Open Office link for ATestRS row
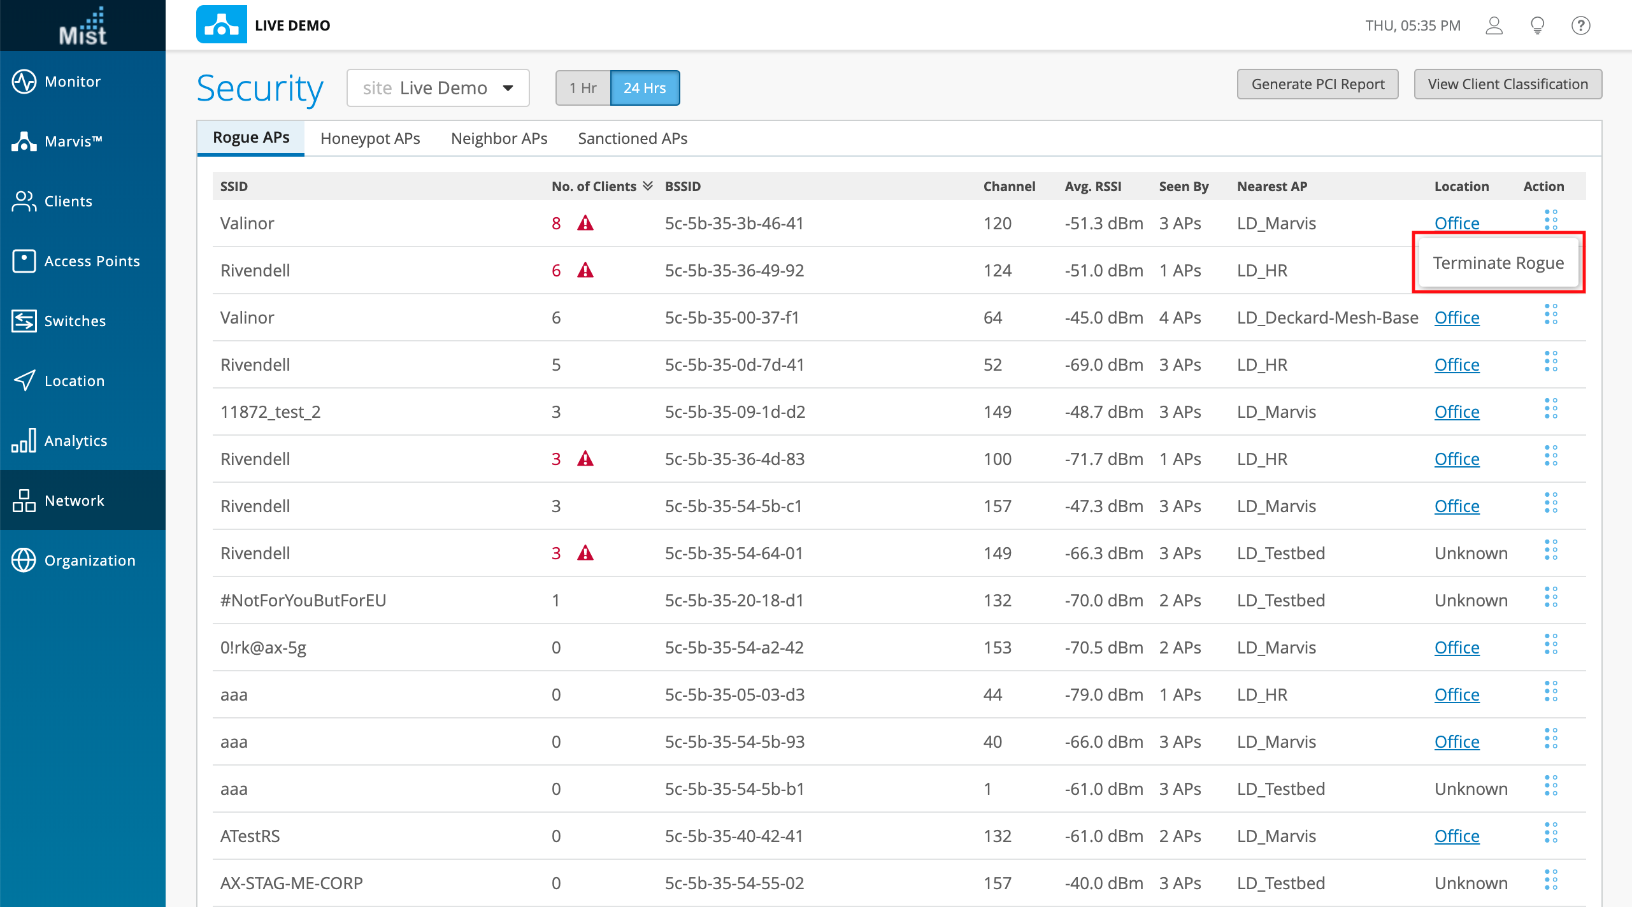This screenshot has height=907, width=1632. pos(1457,836)
